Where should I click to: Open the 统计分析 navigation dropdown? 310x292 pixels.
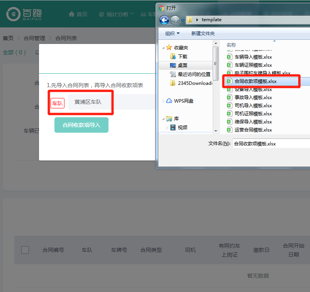(x=116, y=14)
